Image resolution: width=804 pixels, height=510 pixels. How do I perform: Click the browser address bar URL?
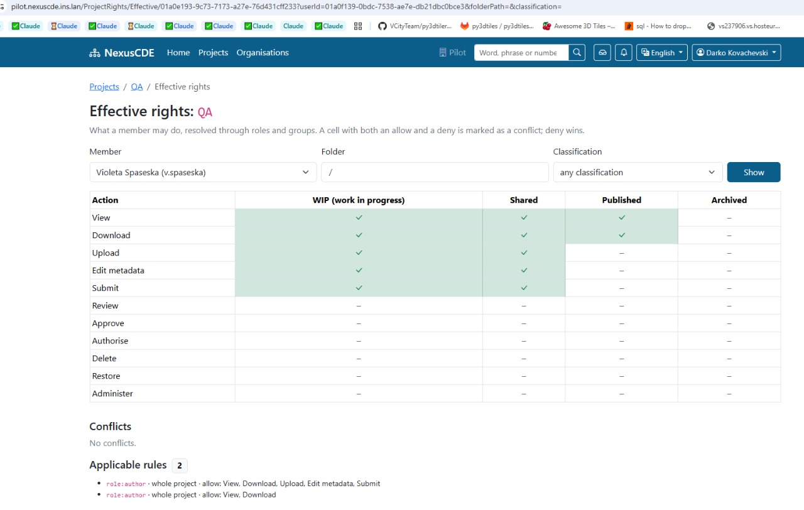click(x=286, y=7)
